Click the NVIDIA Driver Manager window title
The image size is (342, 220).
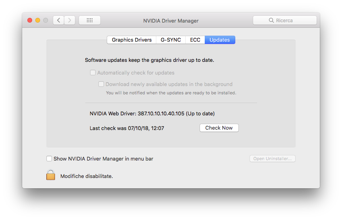click(x=171, y=21)
